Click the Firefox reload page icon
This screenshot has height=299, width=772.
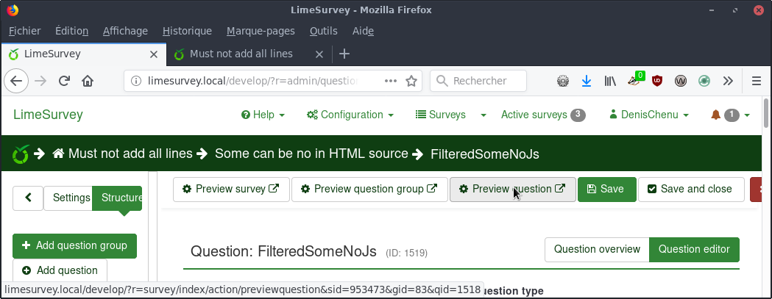tap(64, 81)
